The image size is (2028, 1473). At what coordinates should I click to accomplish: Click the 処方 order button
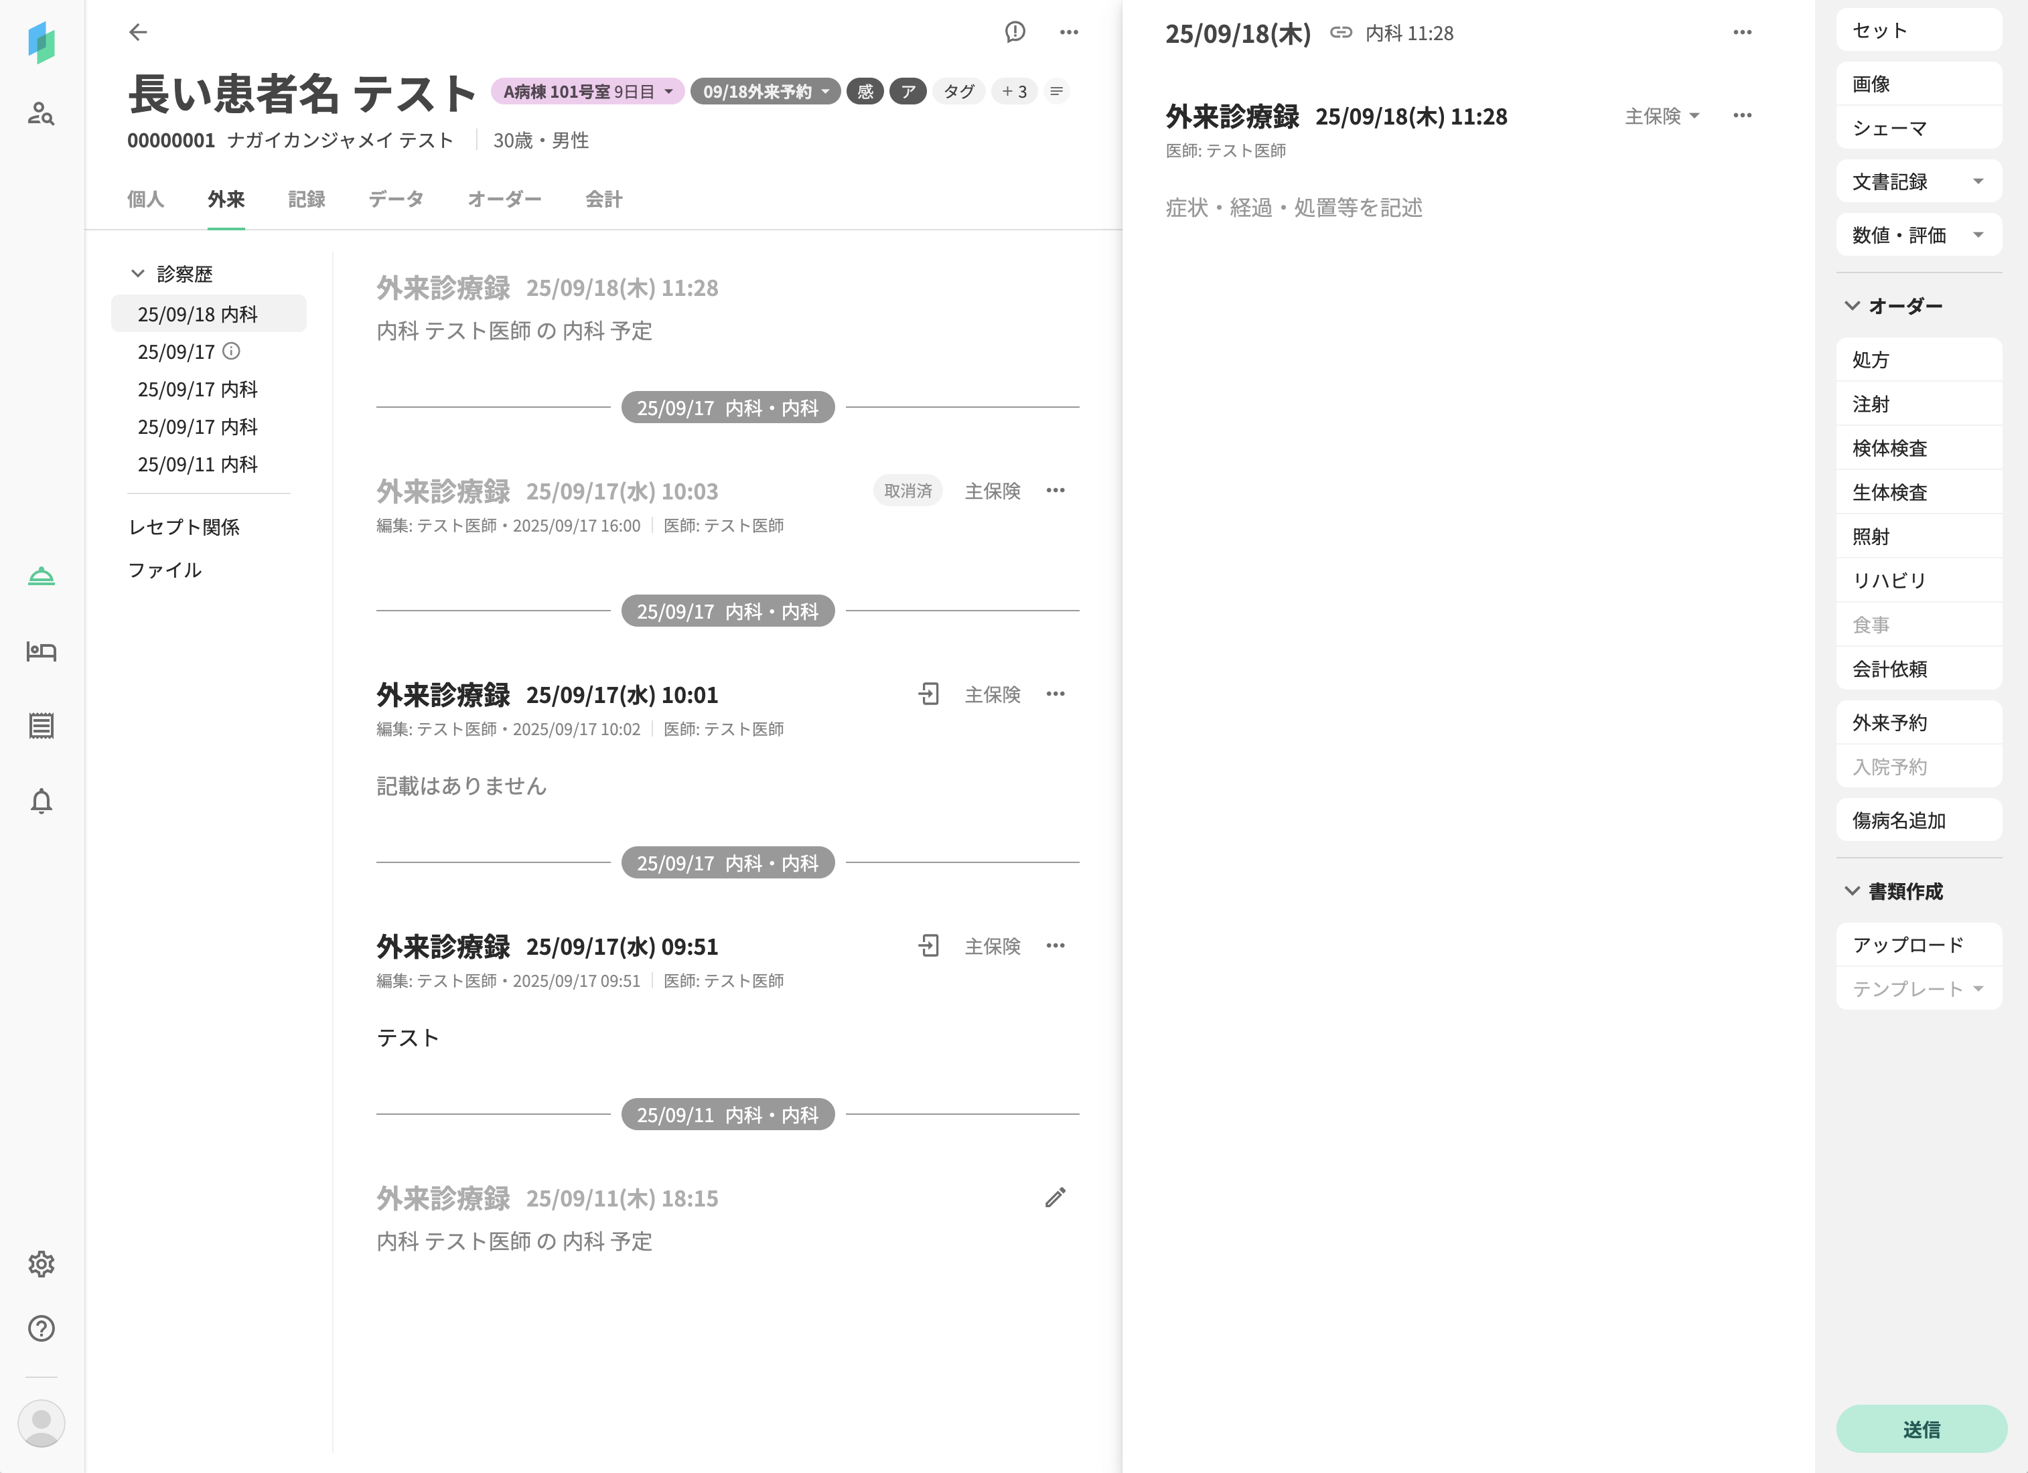(x=1918, y=360)
